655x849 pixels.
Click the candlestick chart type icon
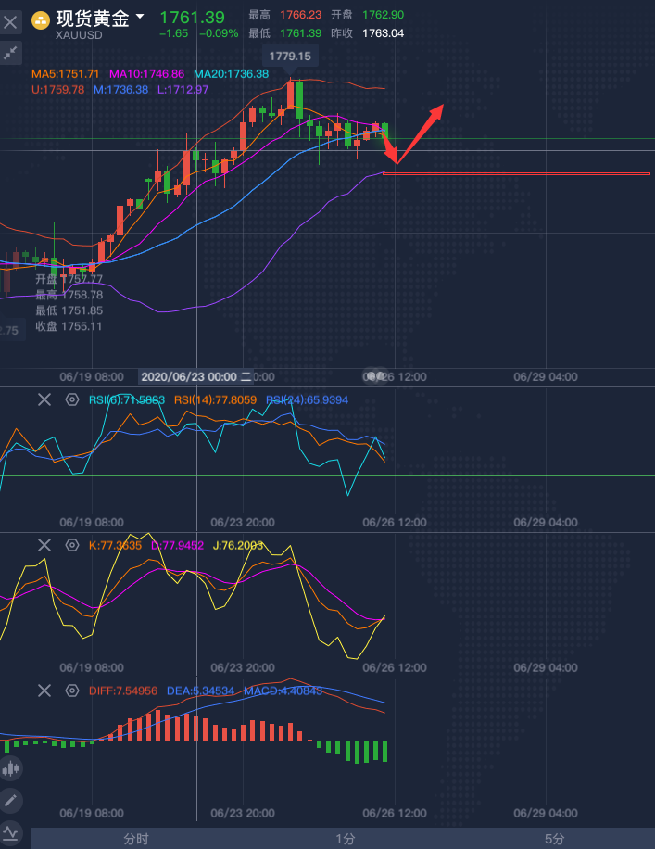12,767
